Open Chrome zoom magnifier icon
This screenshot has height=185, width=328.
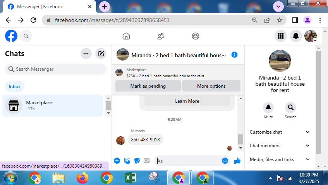click(254, 20)
